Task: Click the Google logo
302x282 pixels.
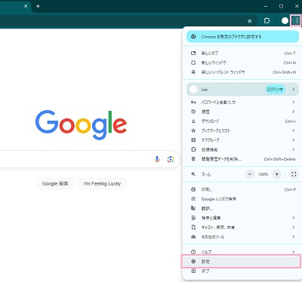Action: [x=81, y=125]
